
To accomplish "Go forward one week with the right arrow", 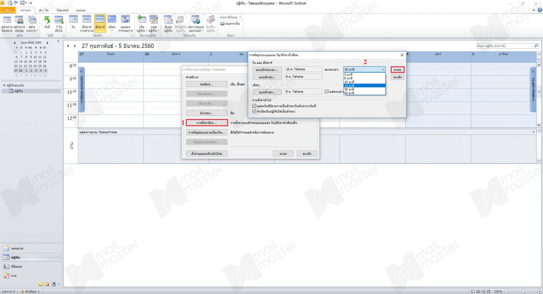I will coord(75,46).
